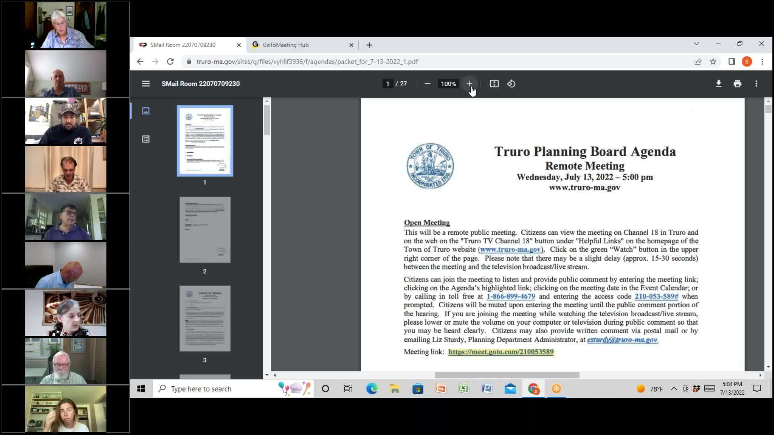This screenshot has height=435, width=774.
Task: Bookmark this page with the star
Action: tap(714, 61)
